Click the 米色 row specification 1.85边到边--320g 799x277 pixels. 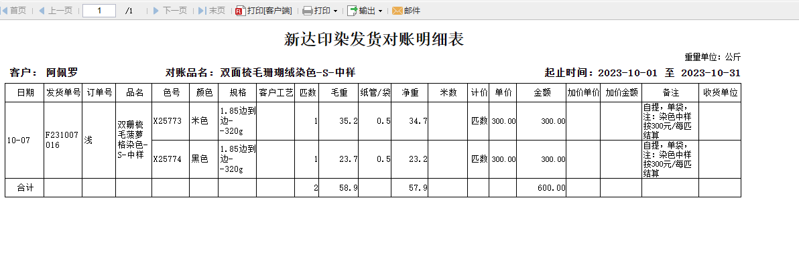(237, 121)
